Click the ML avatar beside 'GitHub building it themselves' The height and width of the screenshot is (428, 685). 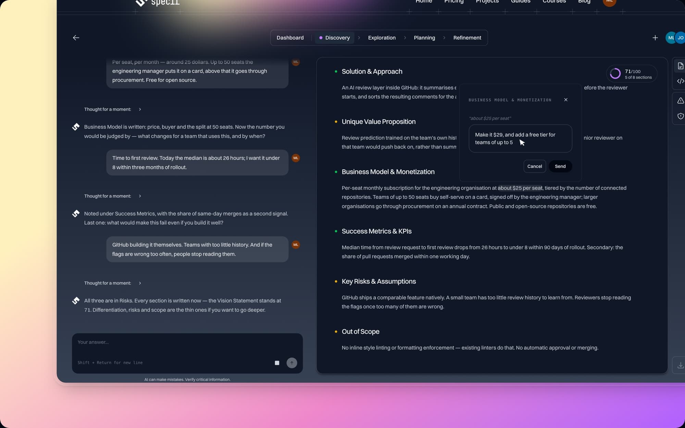coord(296,245)
